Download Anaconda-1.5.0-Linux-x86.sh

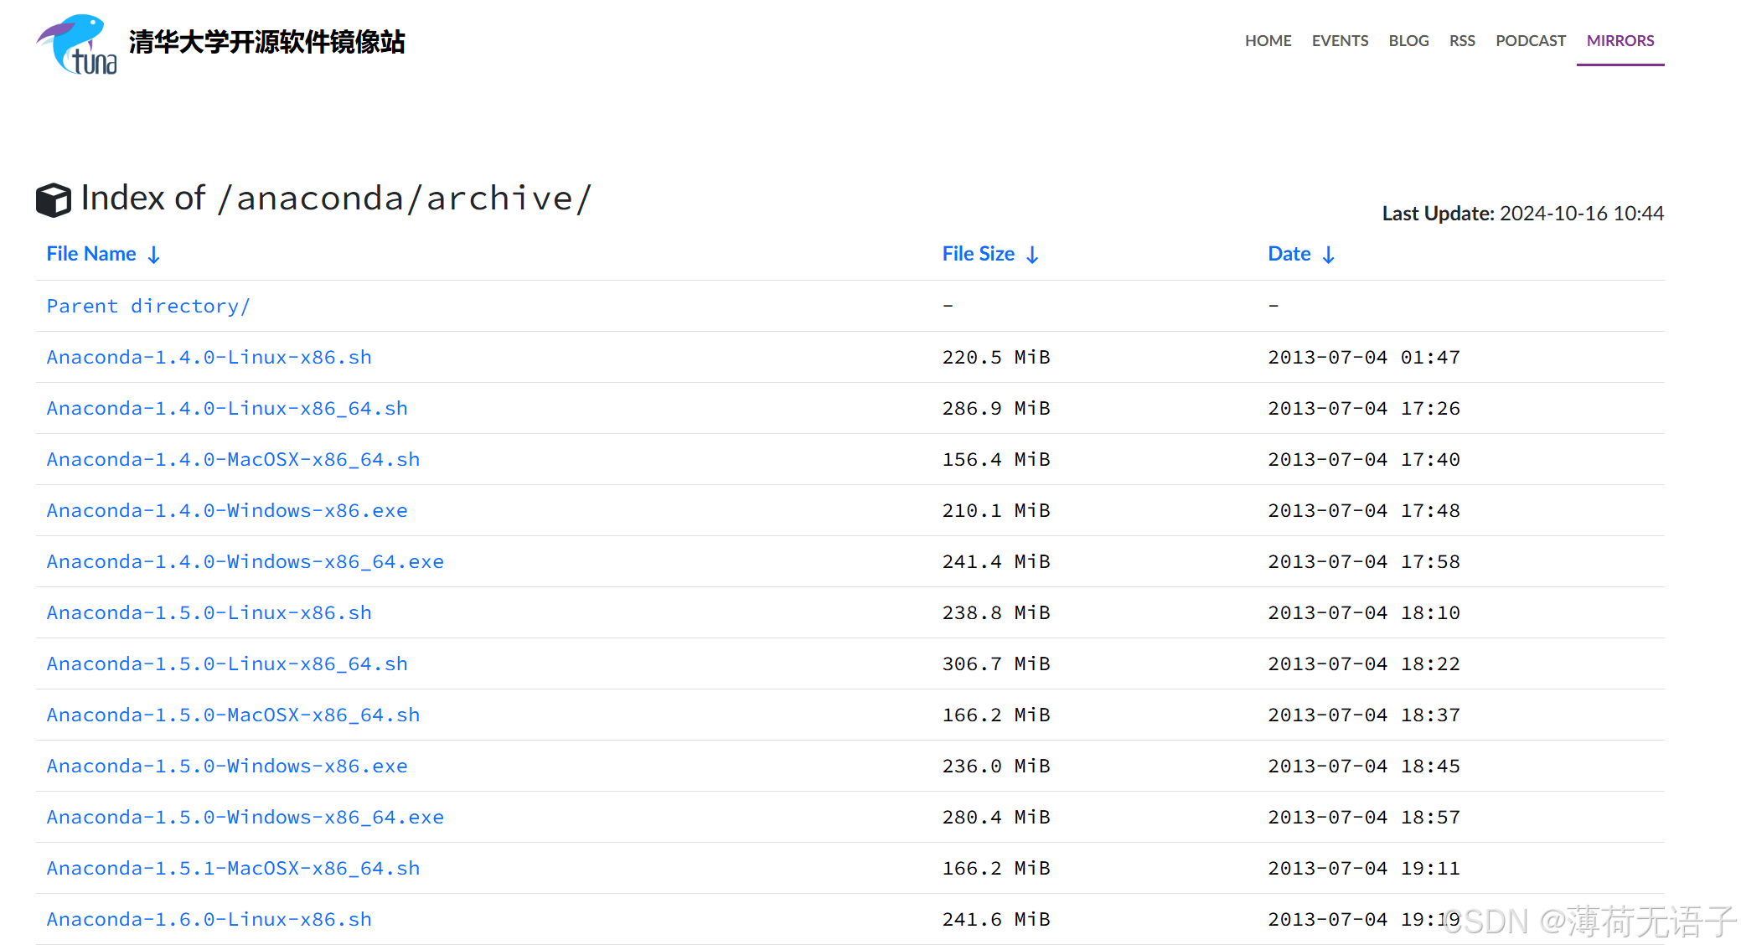[x=209, y=613]
